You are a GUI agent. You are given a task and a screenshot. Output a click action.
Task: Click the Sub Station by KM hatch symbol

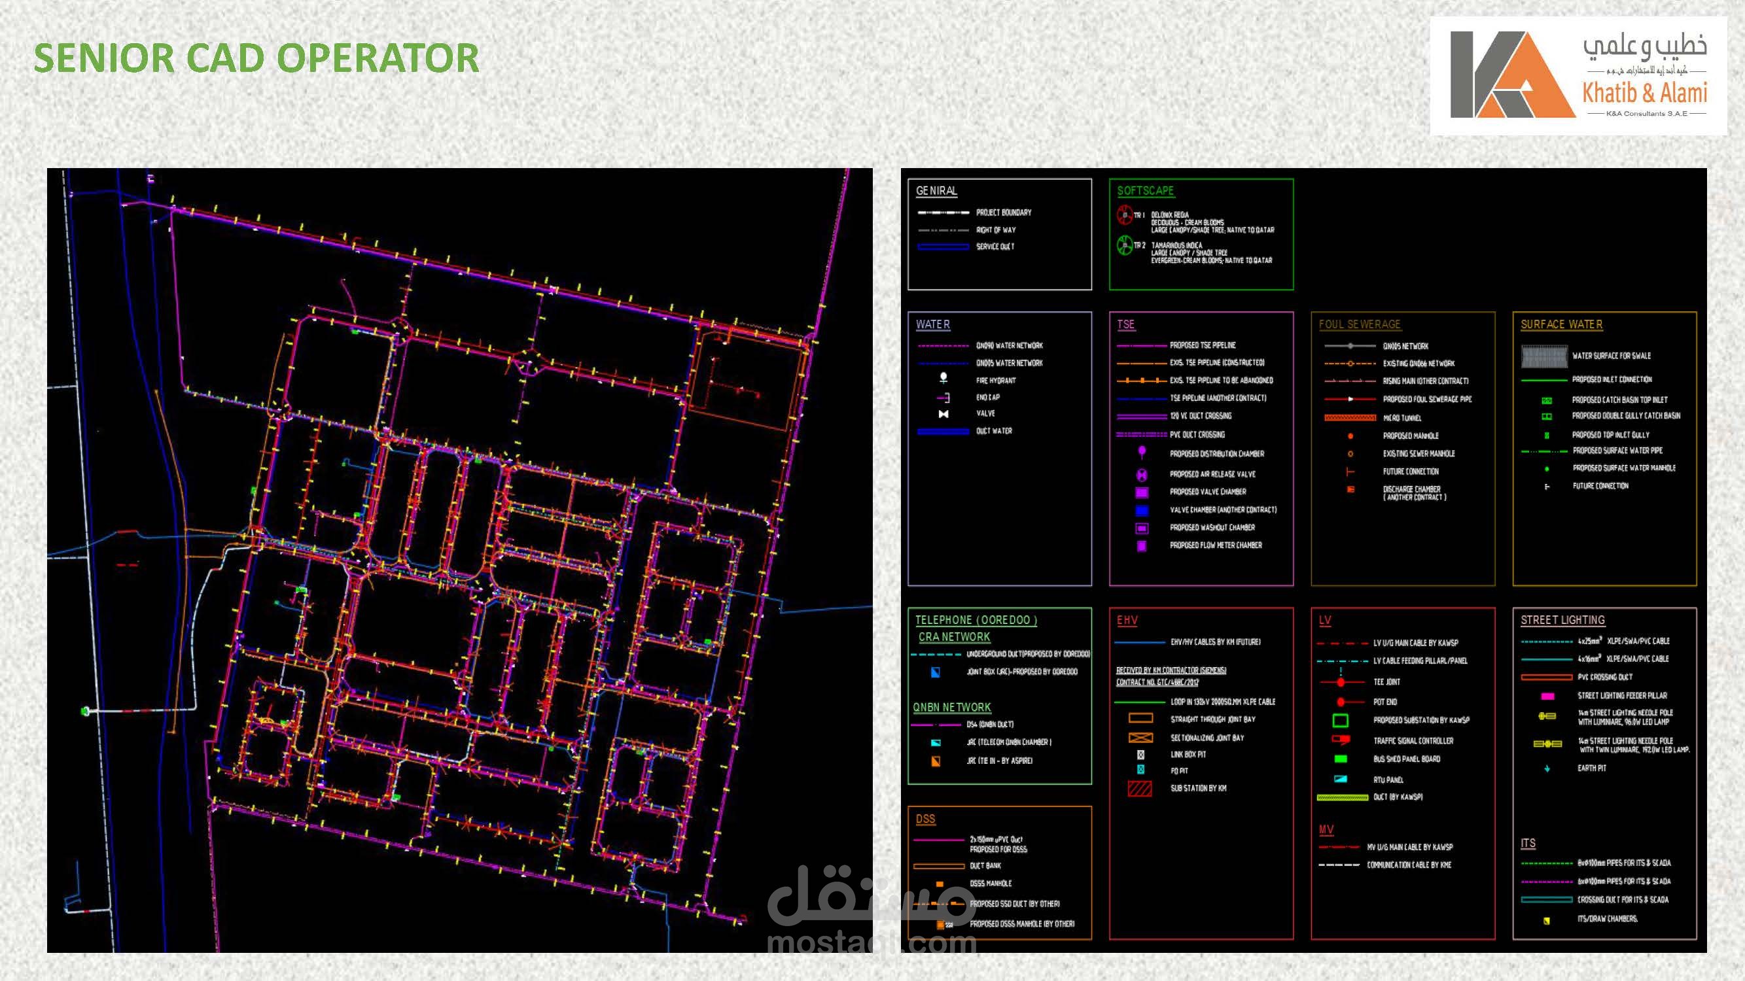[1139, 788]
